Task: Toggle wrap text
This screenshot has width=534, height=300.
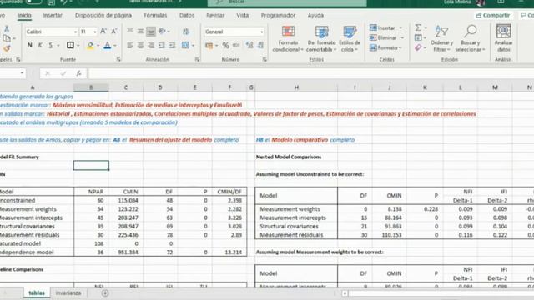Action: tap(186, 32)
